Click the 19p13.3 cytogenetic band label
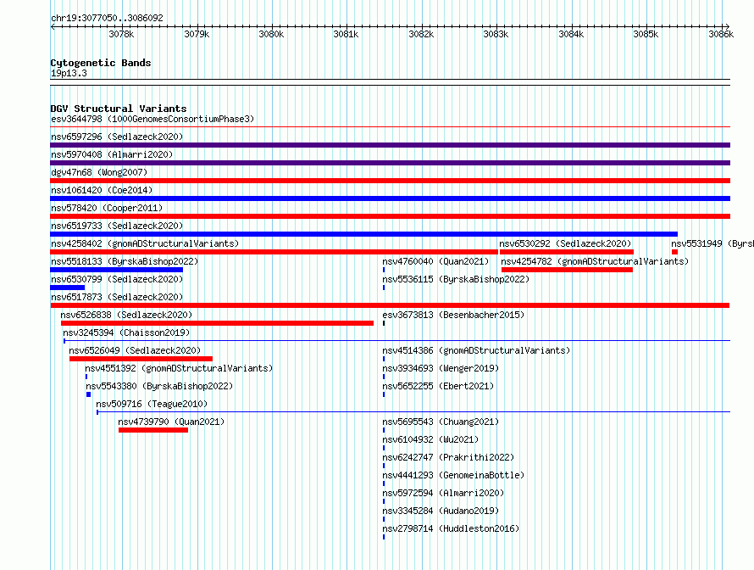 69,73
